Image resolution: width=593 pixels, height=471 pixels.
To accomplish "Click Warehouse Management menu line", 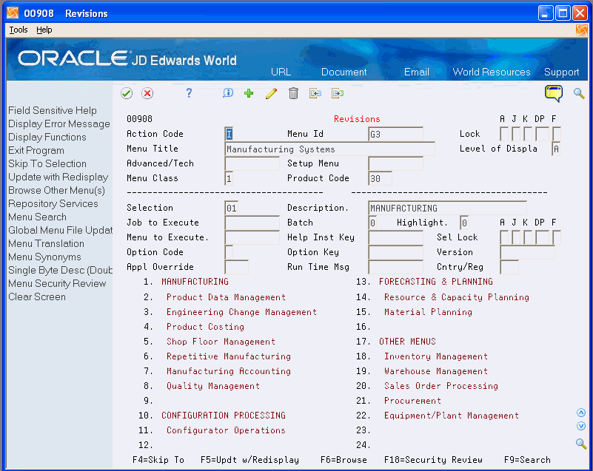I will point(435,371).
